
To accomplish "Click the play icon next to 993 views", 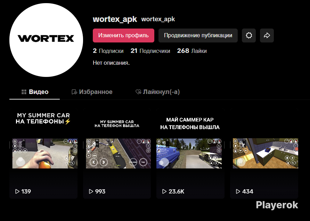I will [x=91, y=191].
